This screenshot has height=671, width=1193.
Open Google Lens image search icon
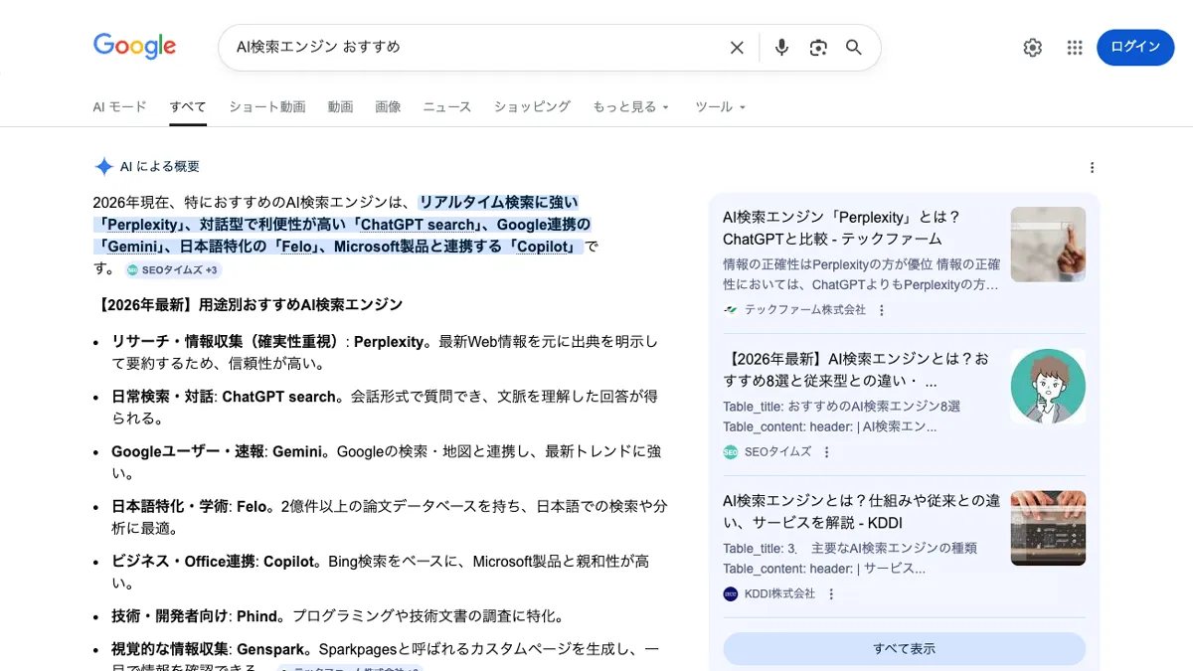point(818,48)
